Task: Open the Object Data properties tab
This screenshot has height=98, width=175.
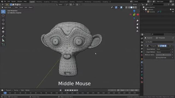Action: [x=142, y=75]
